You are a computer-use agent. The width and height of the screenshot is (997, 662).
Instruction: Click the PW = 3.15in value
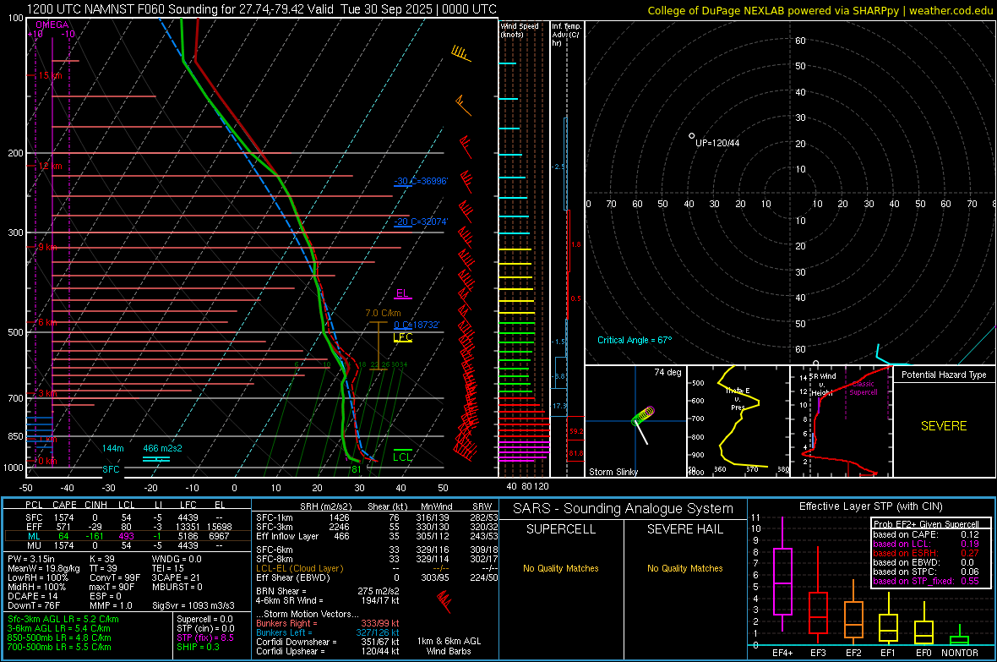(x=40, y=559)
